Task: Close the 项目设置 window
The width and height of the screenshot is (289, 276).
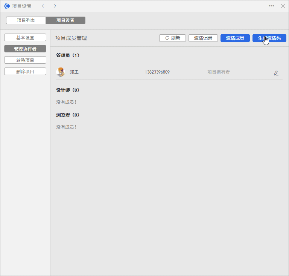Action: (x=283, y=6)
